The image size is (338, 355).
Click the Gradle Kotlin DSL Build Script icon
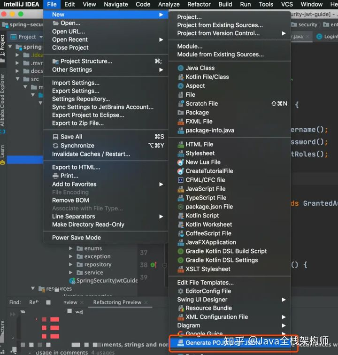[x=180, y=251]
